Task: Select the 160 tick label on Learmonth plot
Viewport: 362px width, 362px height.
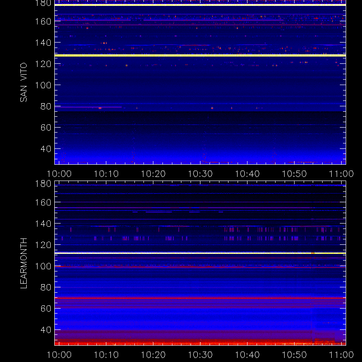Action: pos(43,202)
